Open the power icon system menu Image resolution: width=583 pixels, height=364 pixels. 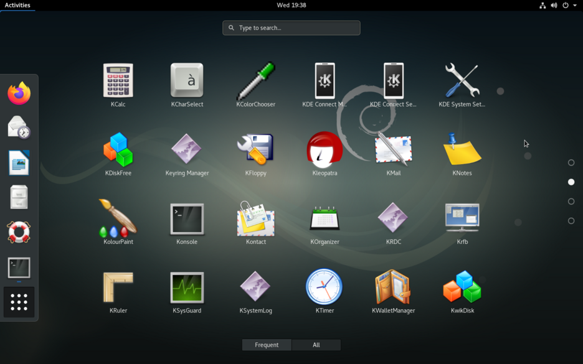point(566,5)
